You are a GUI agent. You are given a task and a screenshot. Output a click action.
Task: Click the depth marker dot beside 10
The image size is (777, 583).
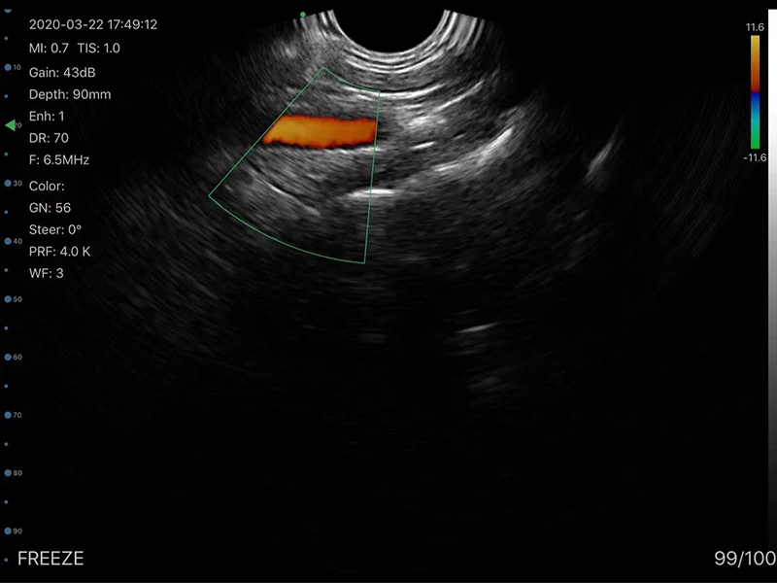pos(9,67)
